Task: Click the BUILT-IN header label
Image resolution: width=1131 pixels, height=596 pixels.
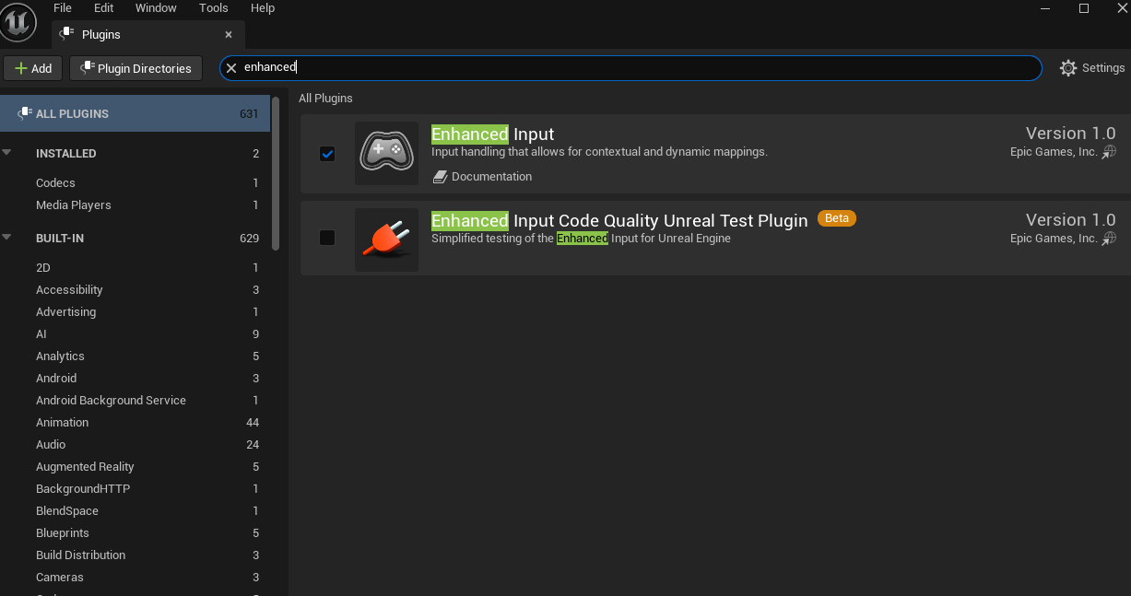Action: point(60,239)
